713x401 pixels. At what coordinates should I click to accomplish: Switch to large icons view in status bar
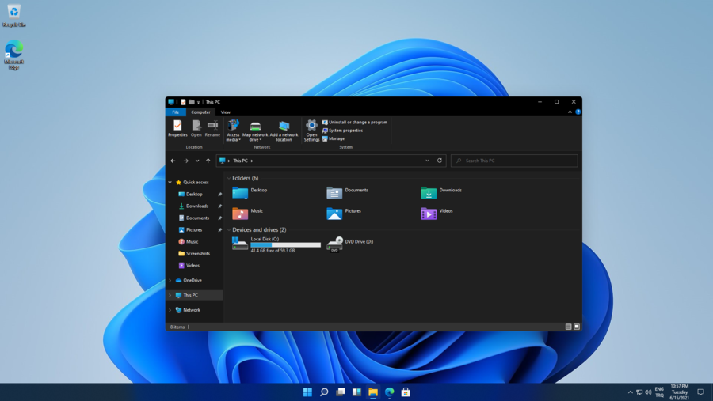577,327
